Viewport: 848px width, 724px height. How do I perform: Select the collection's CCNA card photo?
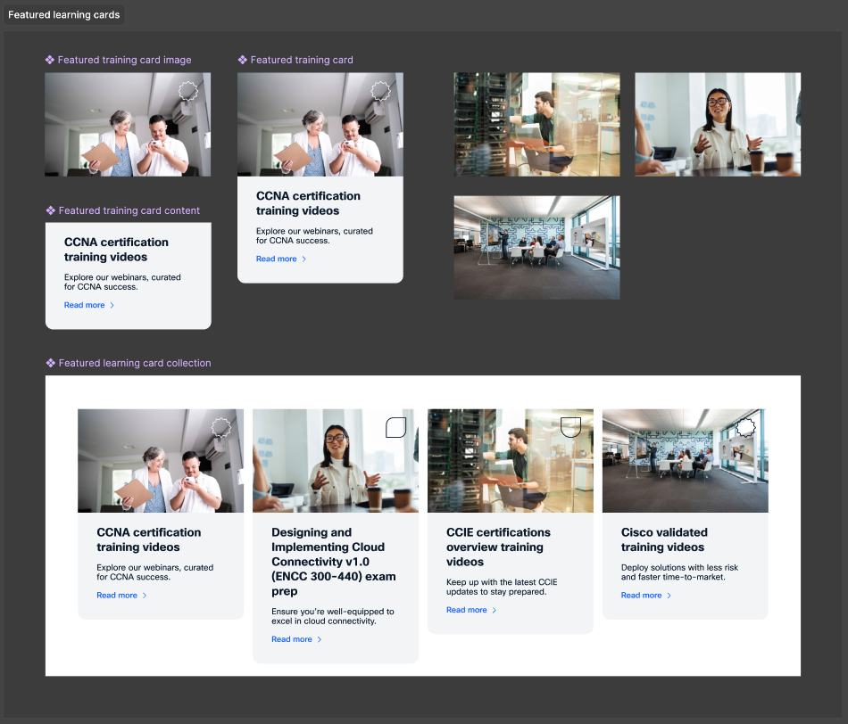pyautogui.click(x=161, y=461)
